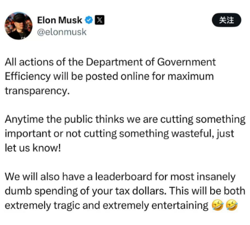Open Elon Musk's profile avatar photo

18,26
